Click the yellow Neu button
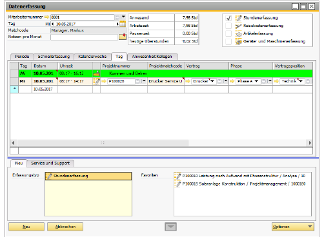 coord(26,227)
